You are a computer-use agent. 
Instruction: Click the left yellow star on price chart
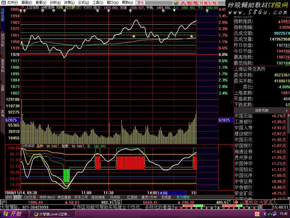[134, 36]
